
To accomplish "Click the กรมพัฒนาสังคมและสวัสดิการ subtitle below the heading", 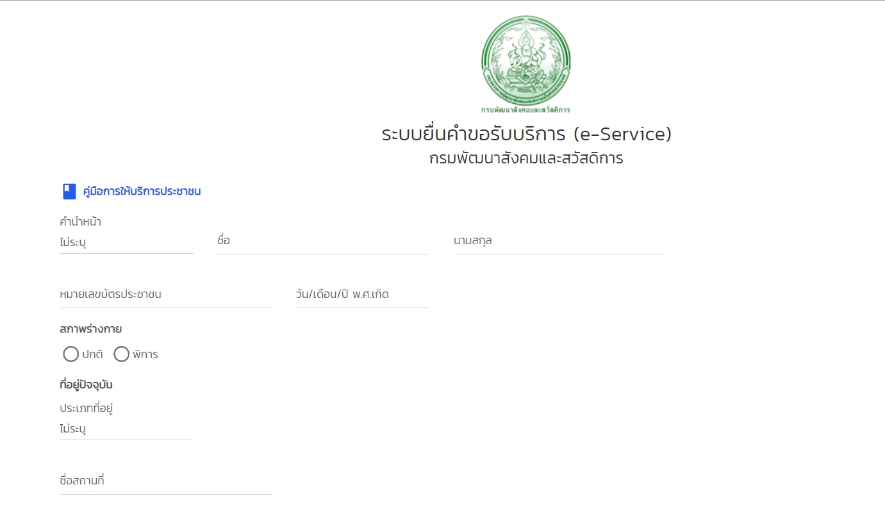I will click(x=526, y=158).
